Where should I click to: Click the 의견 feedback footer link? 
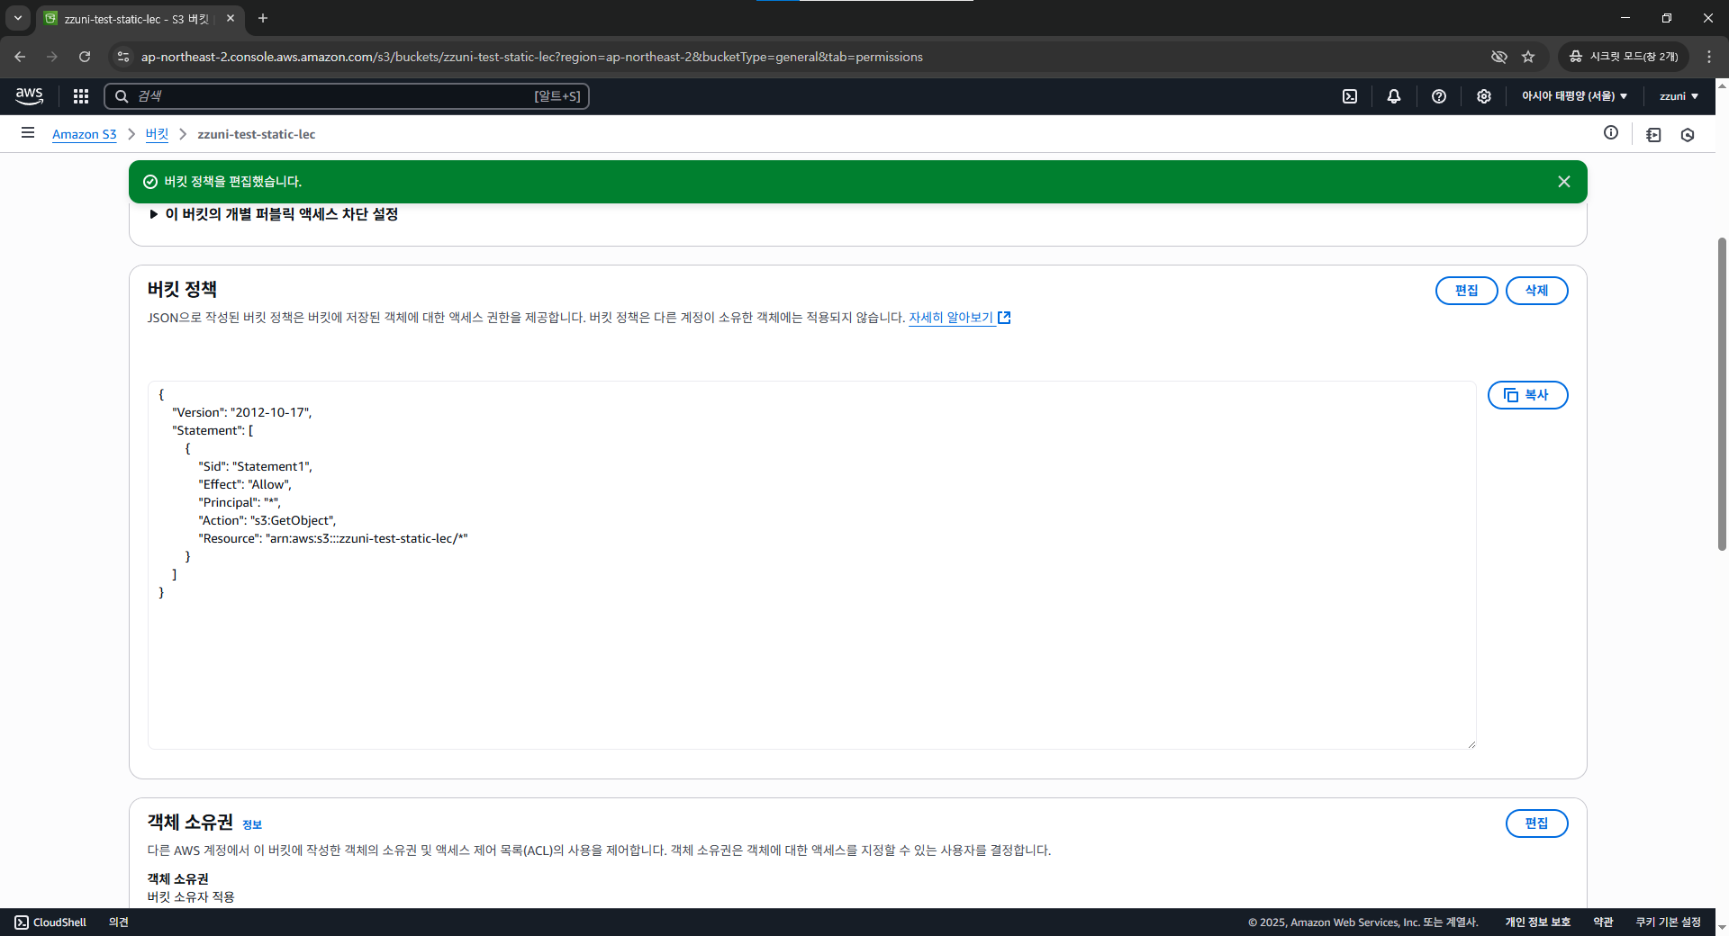(119, 922)
